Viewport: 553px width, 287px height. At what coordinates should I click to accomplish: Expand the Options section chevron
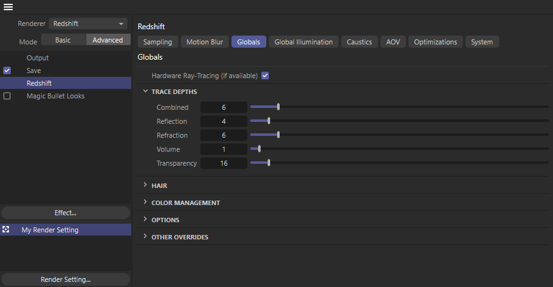[145, 219]
